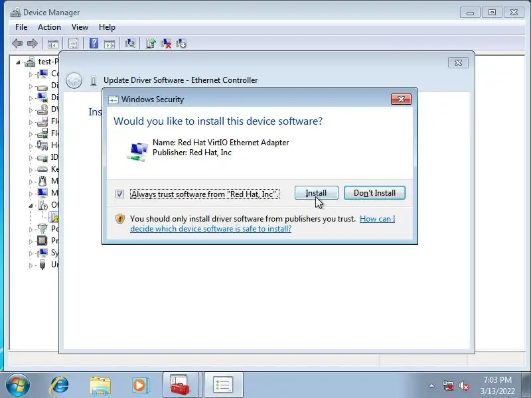Click the Disable device toolbar icon with down arrow

181,43
